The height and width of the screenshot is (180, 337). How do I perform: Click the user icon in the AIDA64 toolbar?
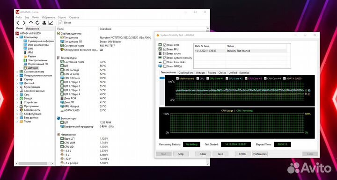tap(44, 23)
